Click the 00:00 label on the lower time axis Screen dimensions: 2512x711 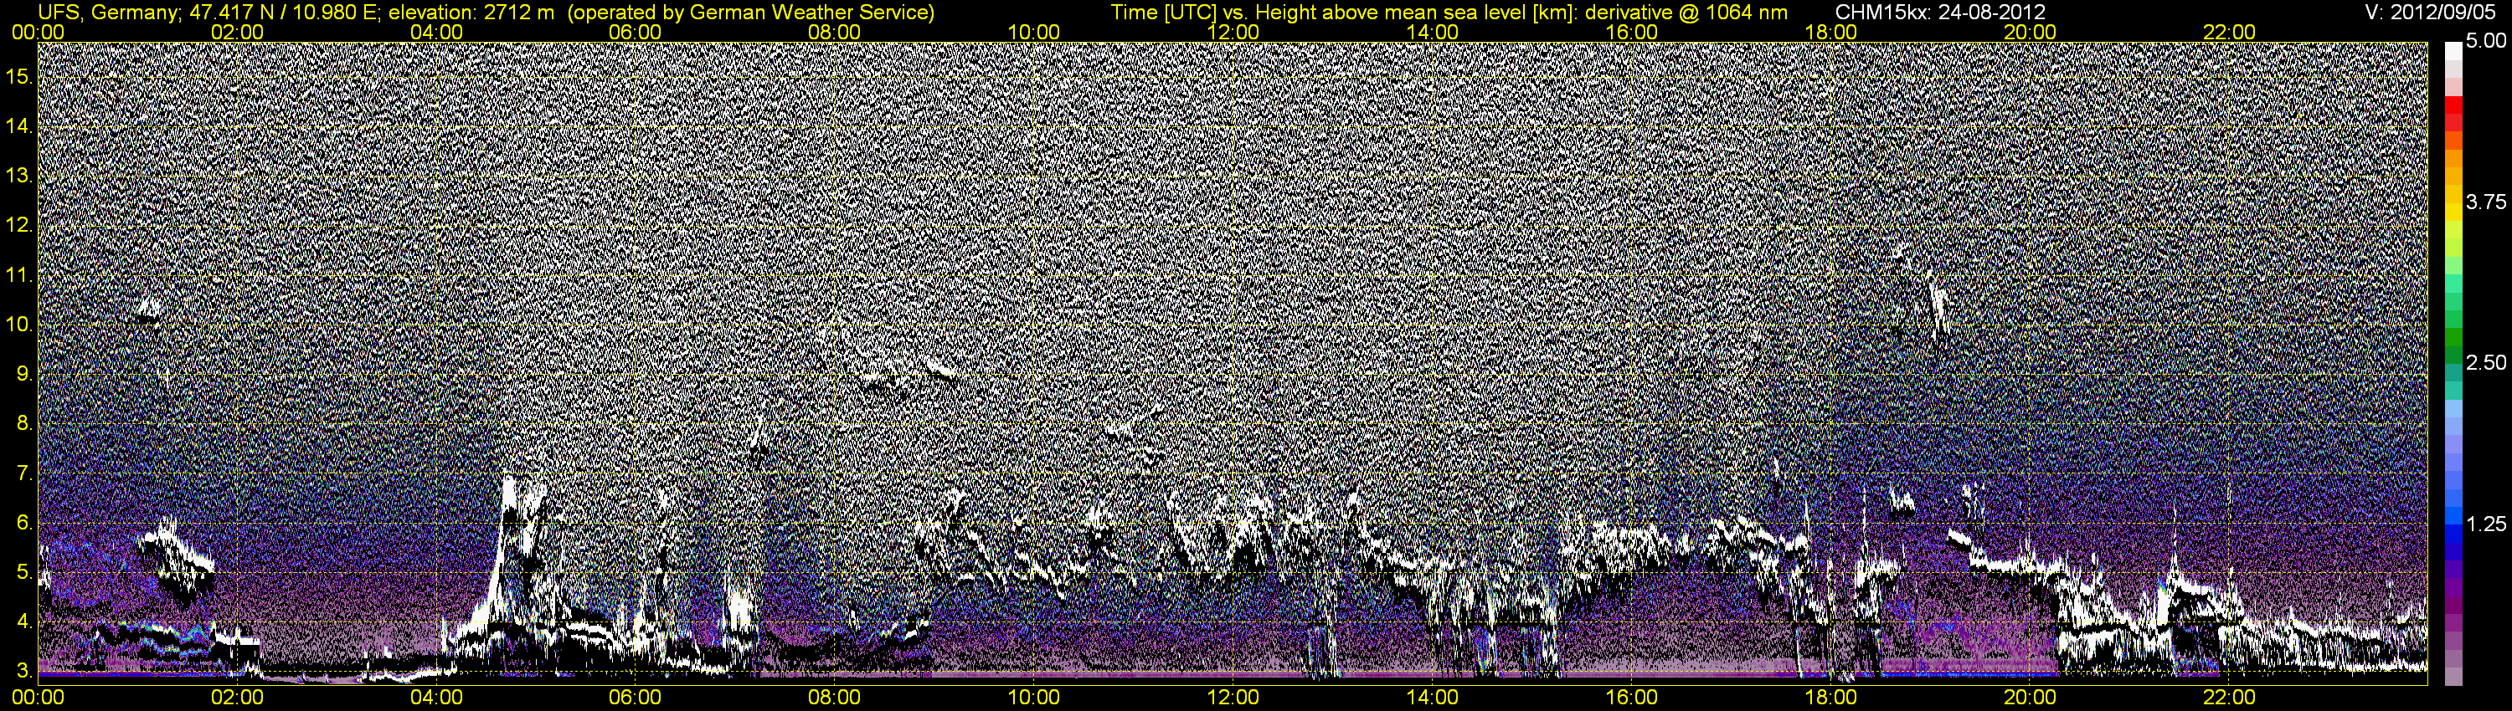38,698
